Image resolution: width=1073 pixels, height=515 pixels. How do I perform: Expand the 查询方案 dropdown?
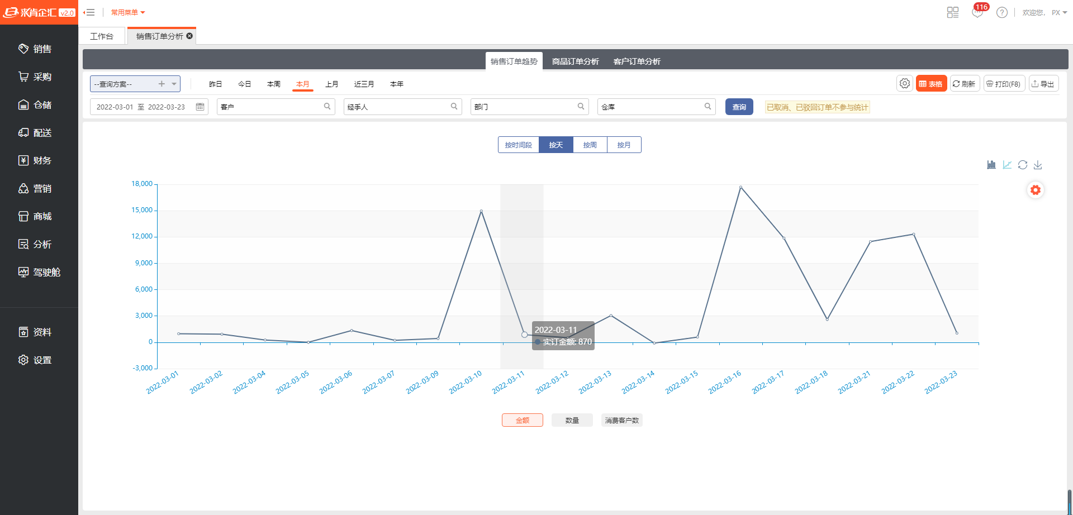coord(174,84)
